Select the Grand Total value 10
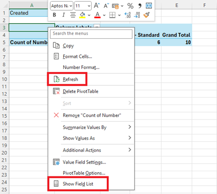This screenshot has height=194, width=217. click(177, 42)
